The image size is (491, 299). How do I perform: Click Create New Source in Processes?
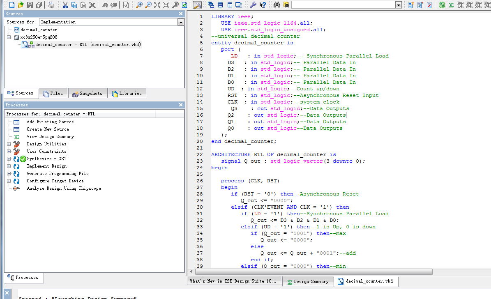[48, 129]
